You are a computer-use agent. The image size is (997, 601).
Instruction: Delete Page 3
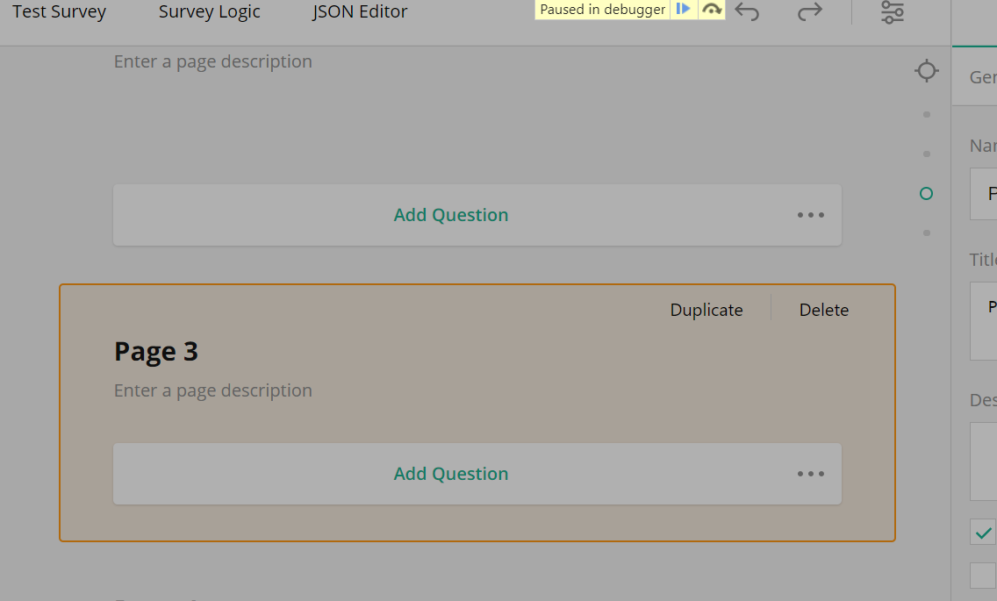tap(823, 309)
